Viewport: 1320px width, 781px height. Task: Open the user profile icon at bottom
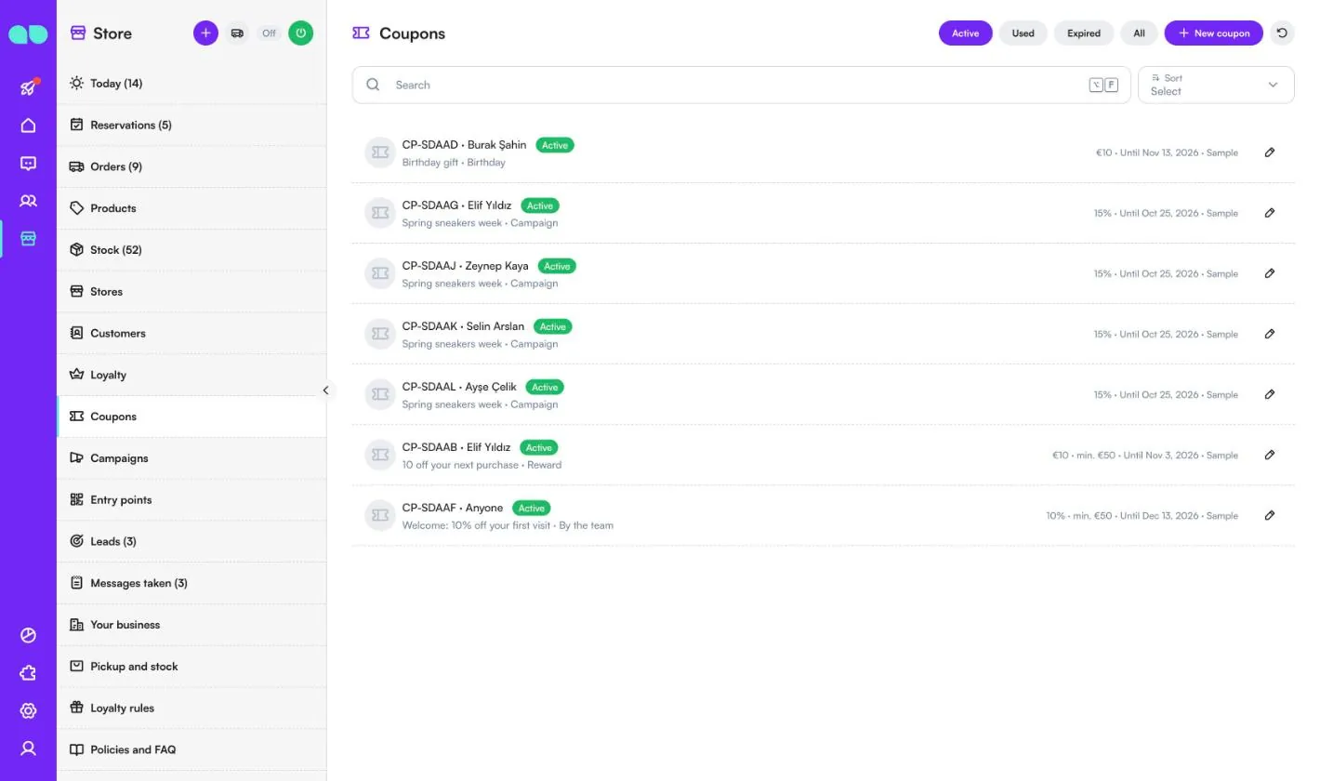[28, 748]
